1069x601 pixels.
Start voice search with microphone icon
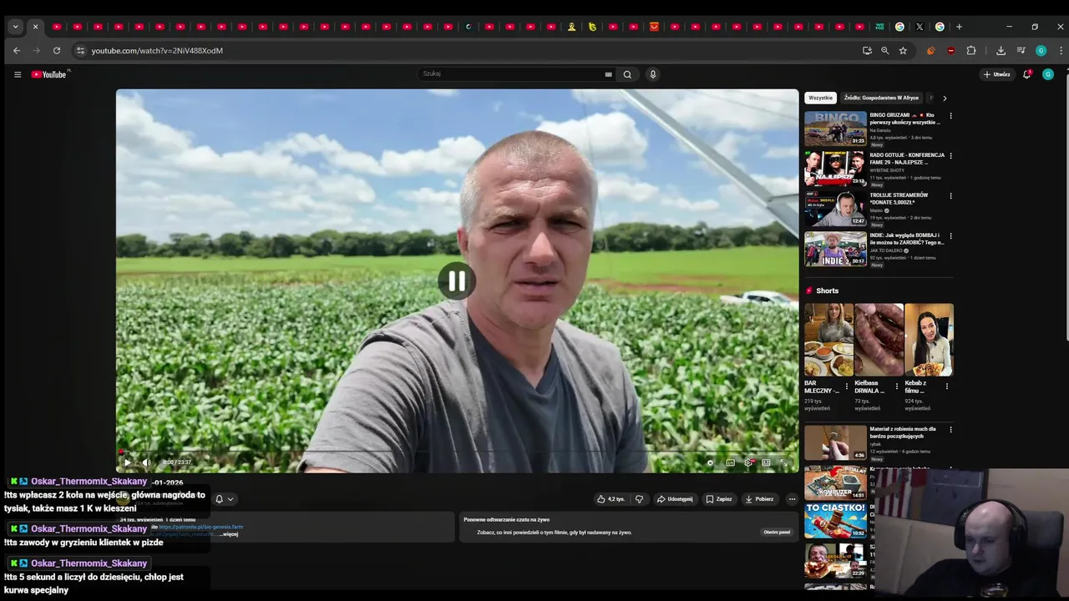point(653,74)
